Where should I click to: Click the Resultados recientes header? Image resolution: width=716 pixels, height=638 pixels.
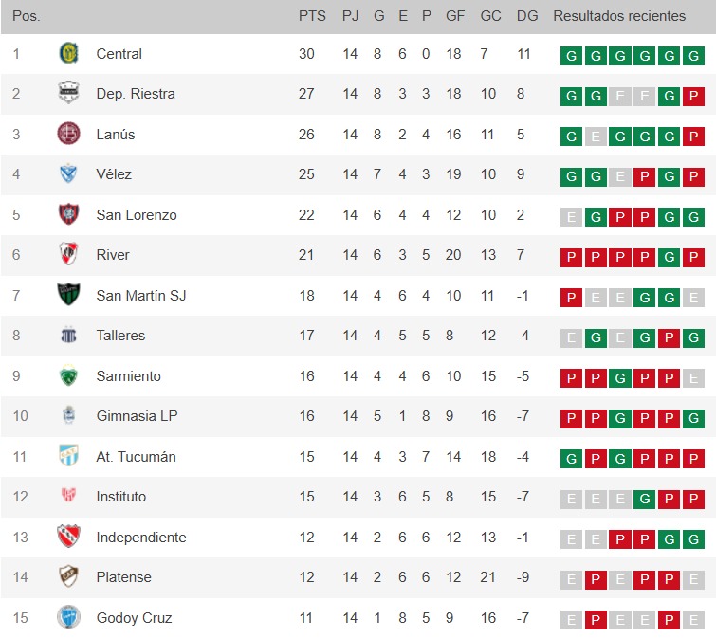[619, 16]
